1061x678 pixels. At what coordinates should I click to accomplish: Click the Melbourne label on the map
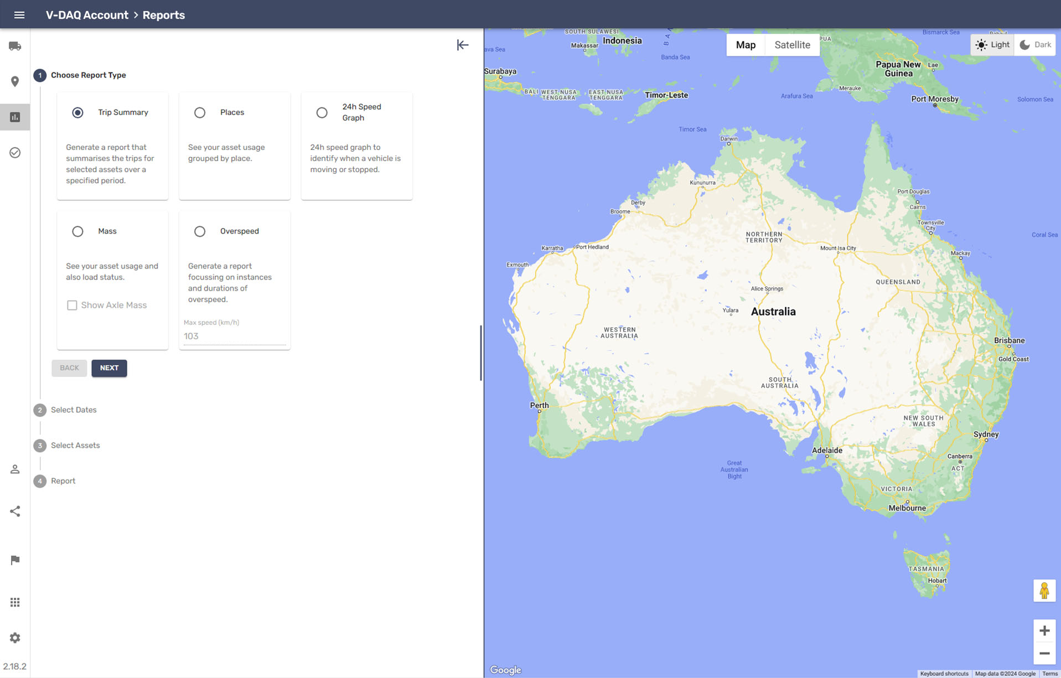[x=907, y=508]
